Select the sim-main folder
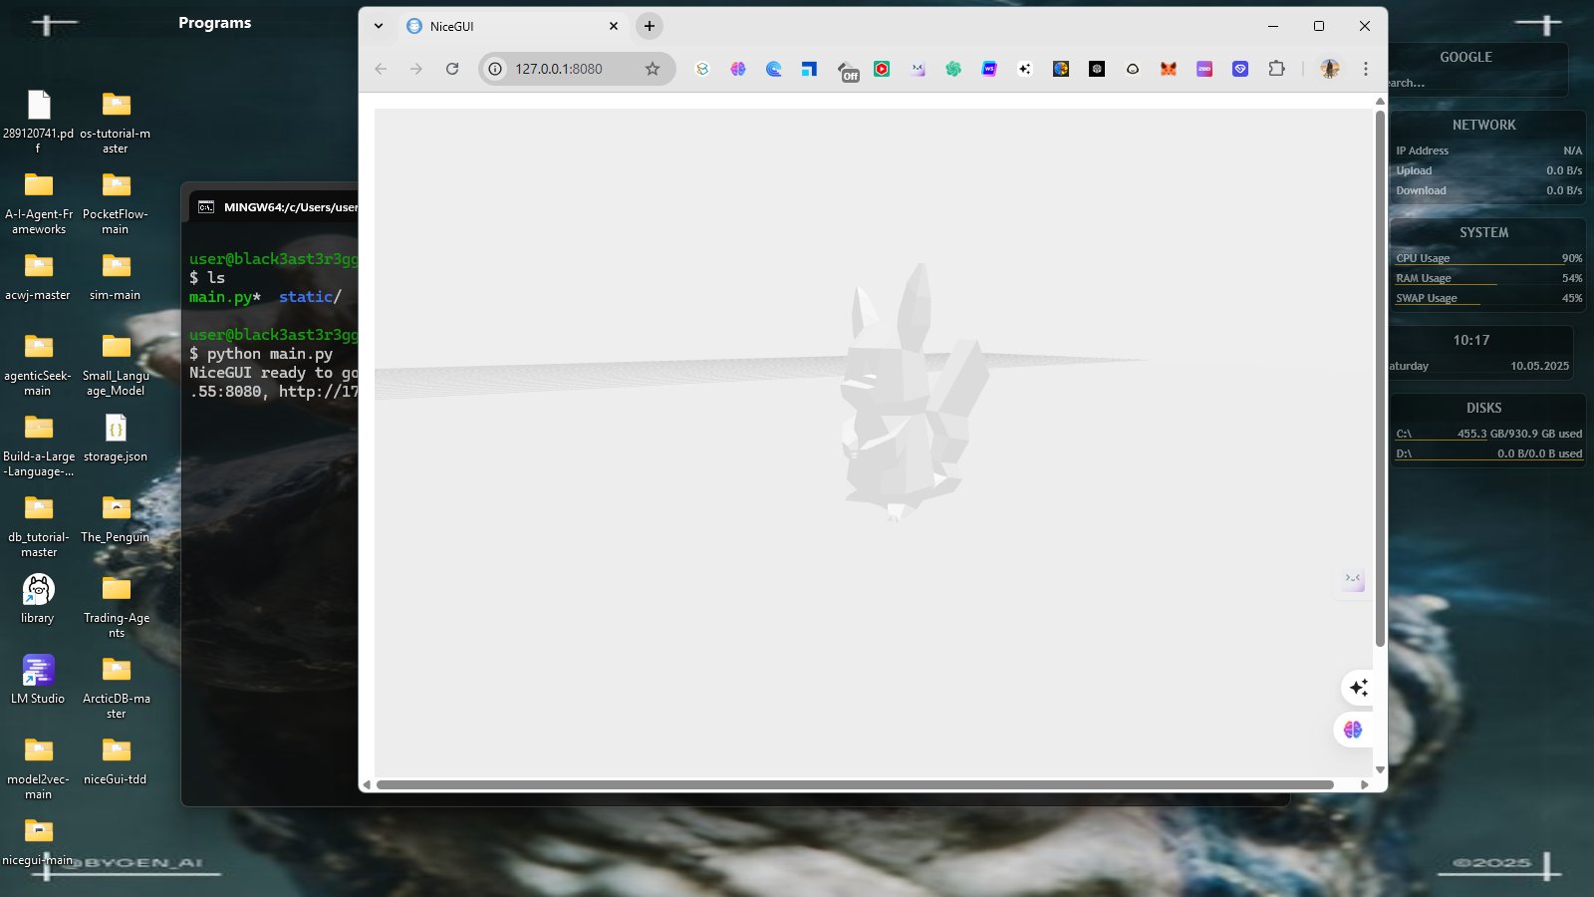The image size is (1594, 897). 116,277
